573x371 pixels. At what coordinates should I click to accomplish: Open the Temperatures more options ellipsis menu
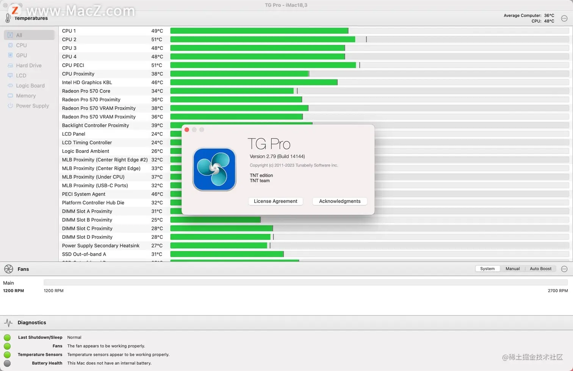coord(564,18)
